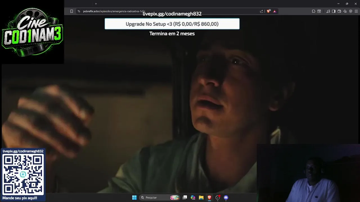Screen dimensions: 360x202
Task: Click the webcam overlay of the streamer
Action: click(308, 173)
